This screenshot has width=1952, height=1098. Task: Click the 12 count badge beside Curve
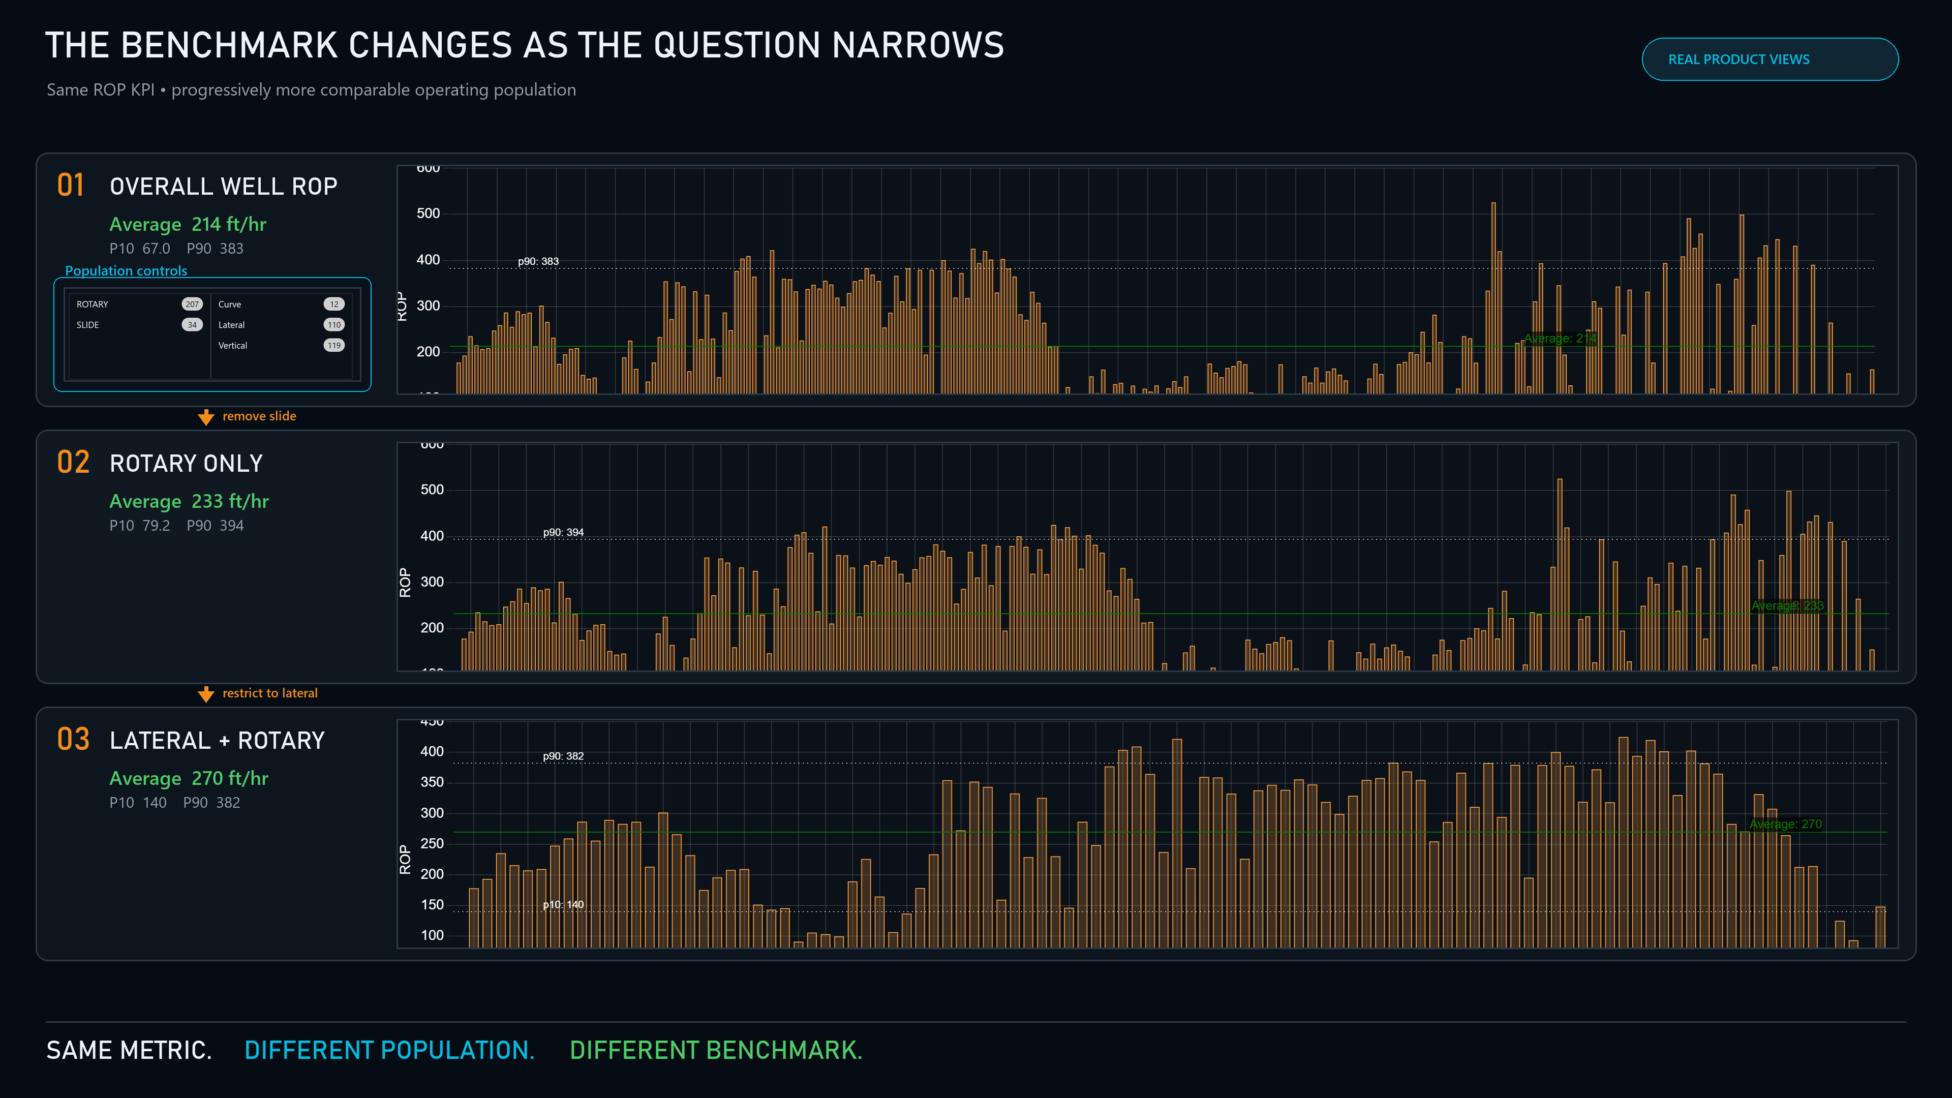[334, 304]
